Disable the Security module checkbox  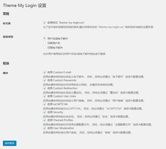44,112
